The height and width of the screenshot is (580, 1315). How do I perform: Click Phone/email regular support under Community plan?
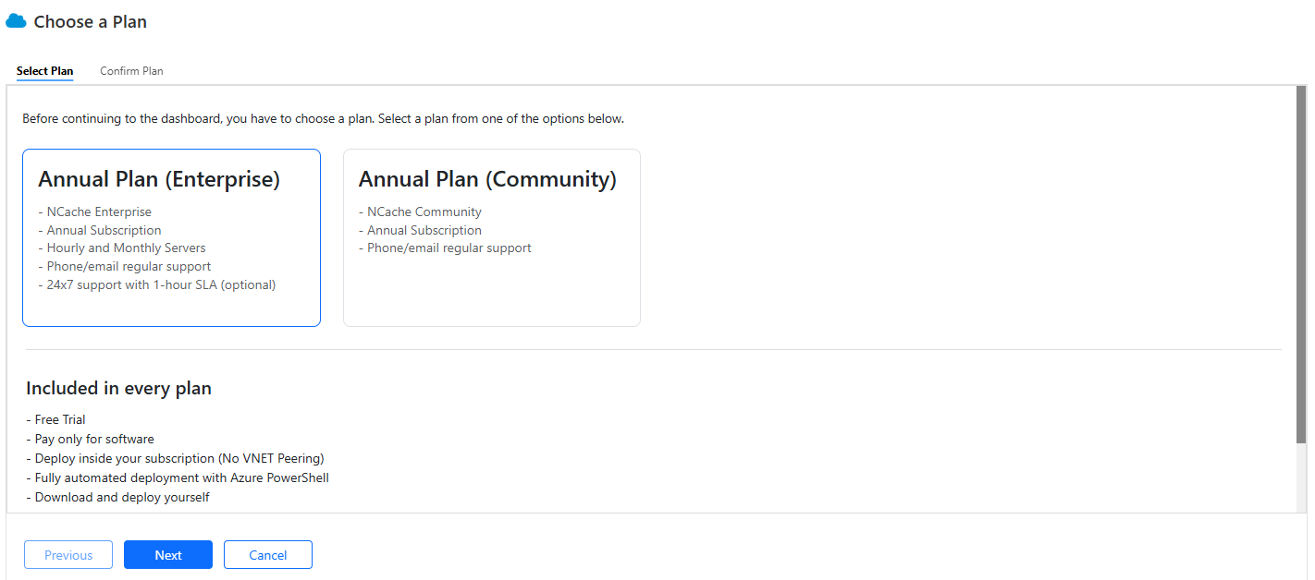(x=445, y=248)
